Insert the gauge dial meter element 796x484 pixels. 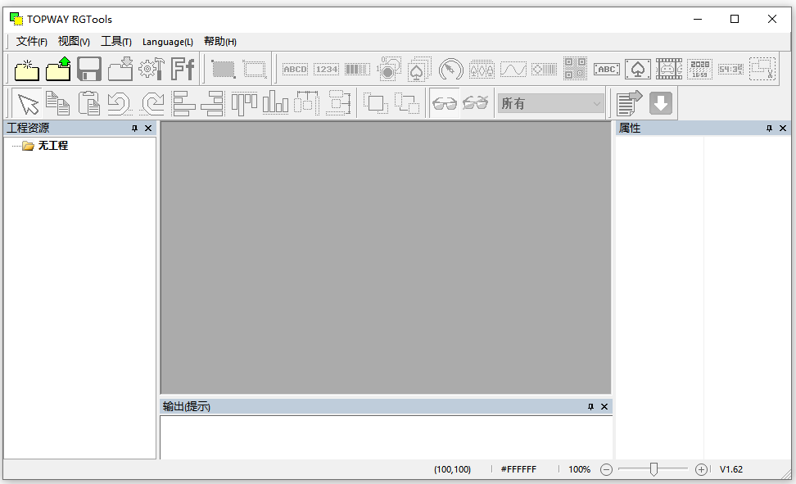450,69
